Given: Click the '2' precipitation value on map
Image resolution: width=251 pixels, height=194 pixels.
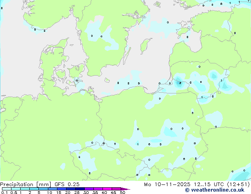Looking at the screenshot, I should pyautogui.click(x=180, y=83).
